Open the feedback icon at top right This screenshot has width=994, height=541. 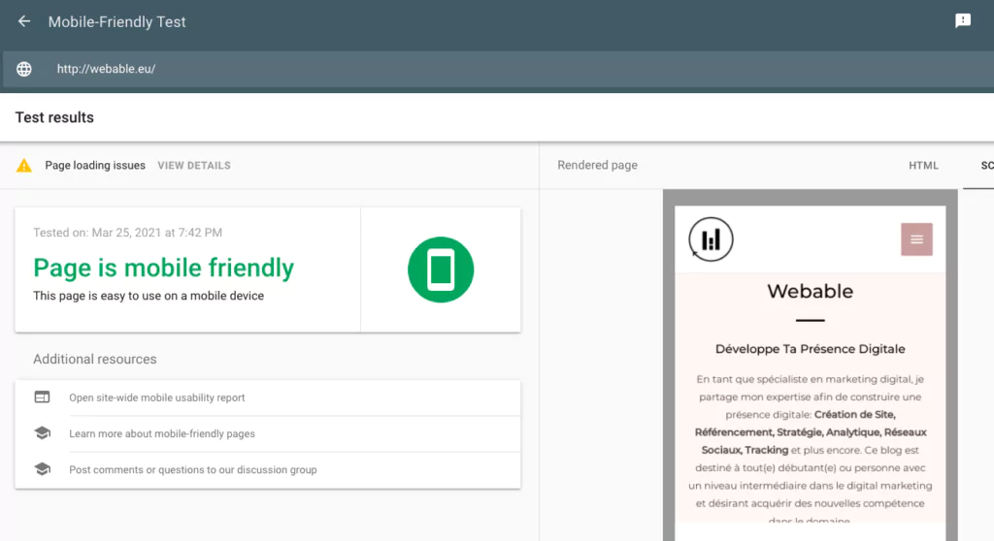(x=962, y=21)
